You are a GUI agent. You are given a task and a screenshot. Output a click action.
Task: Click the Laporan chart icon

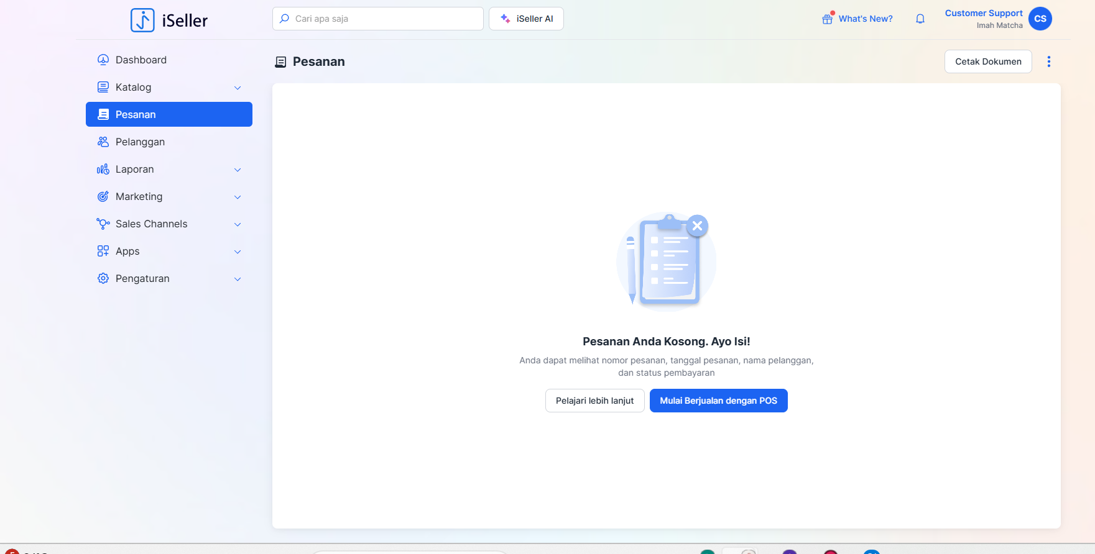tap(103, 169)
